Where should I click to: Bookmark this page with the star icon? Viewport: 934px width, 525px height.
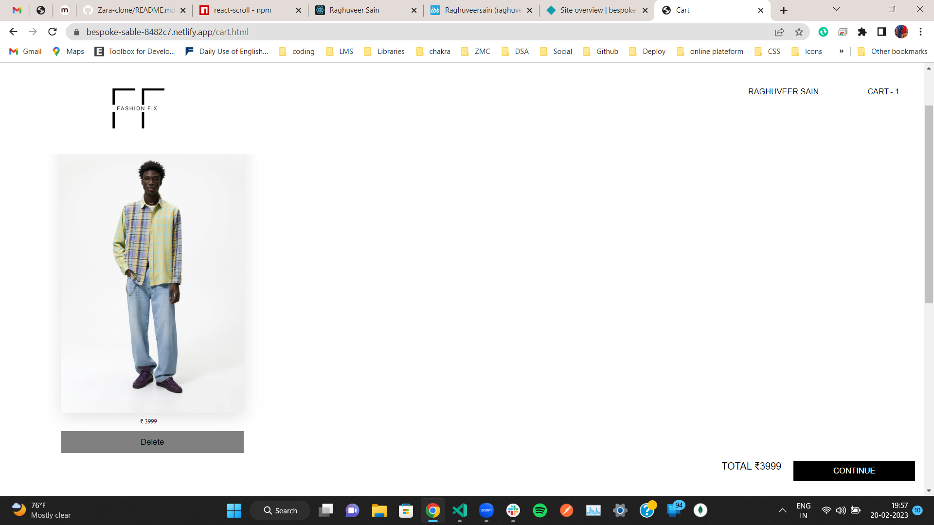tap(799, 32)
